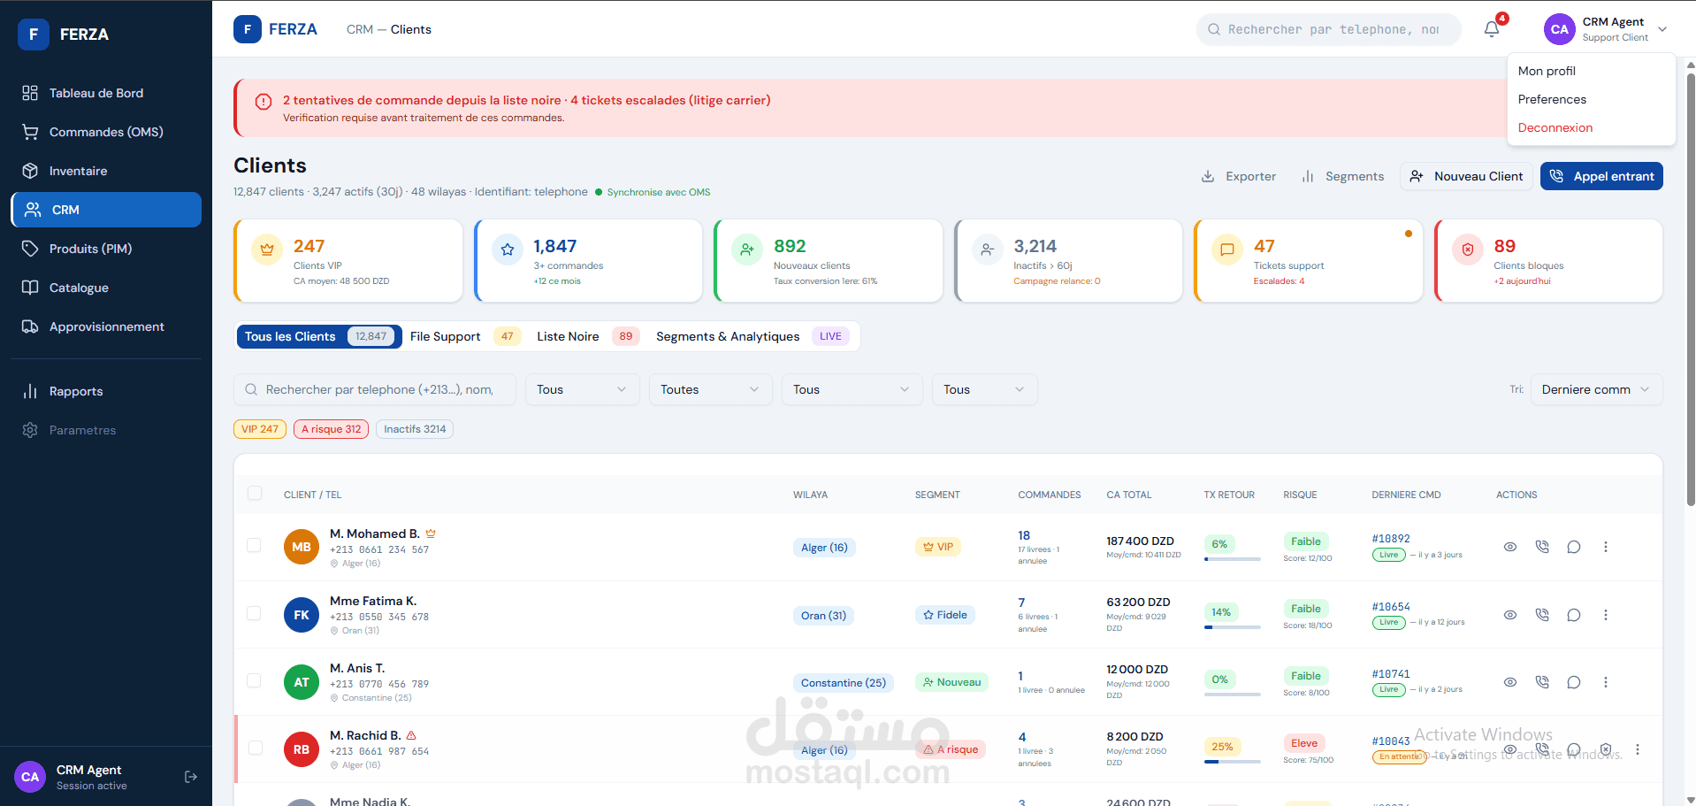View M. Anis T. with eye icon
This screenshot has height=806, width=1696.
pyautogui.click(x=1510, y=682)
